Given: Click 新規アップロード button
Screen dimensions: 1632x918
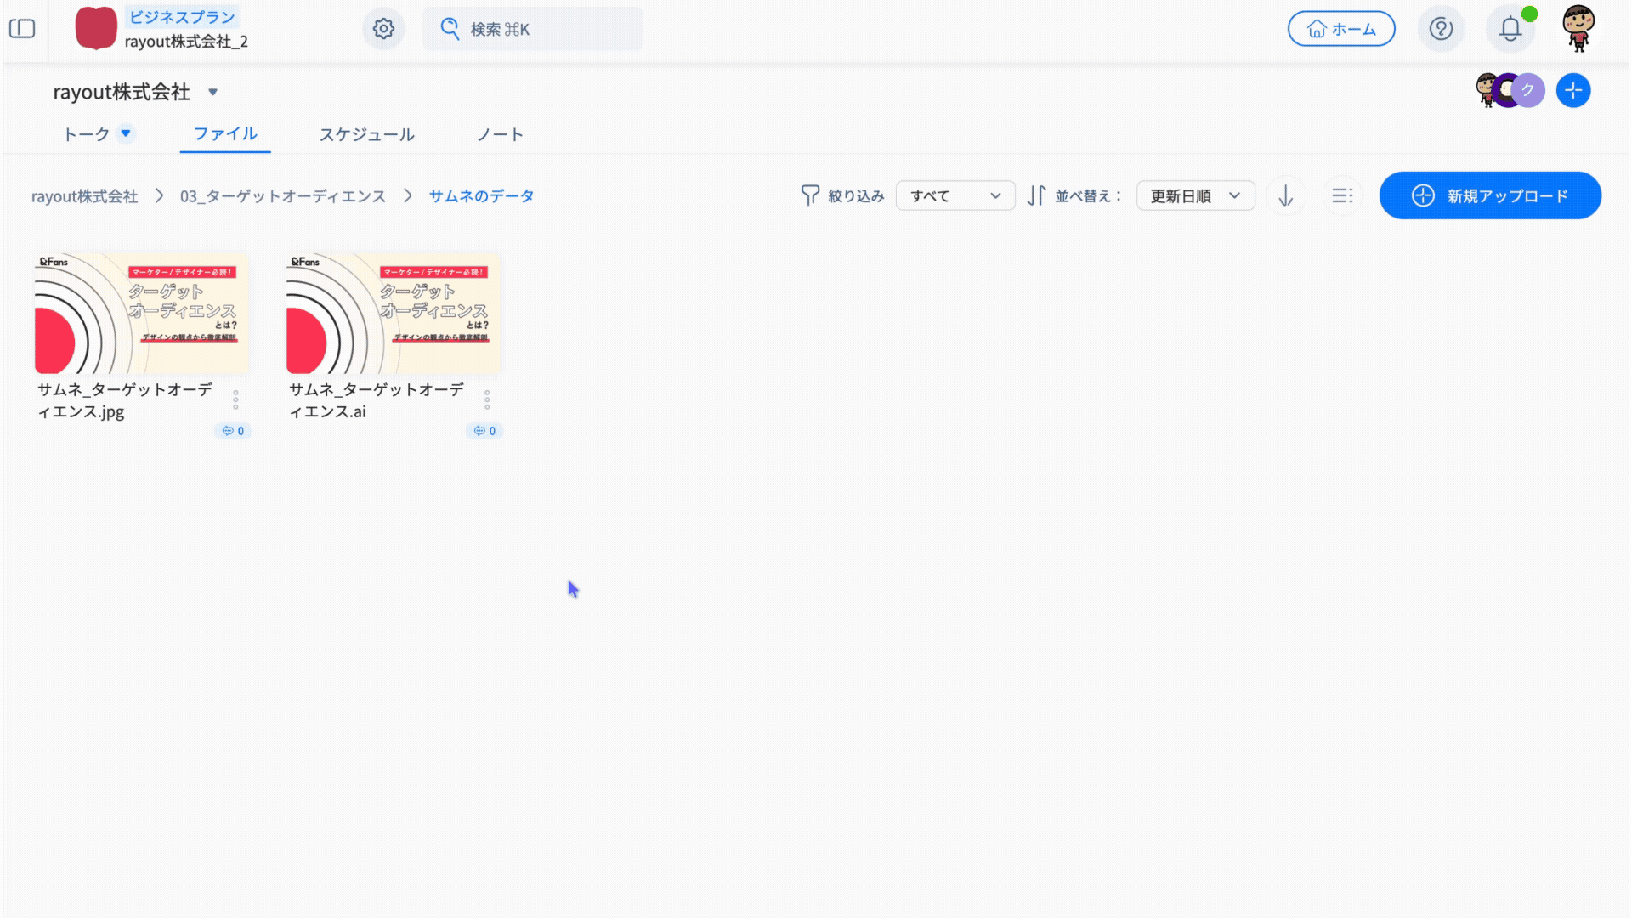Looking at the screenshot, I should pyautogui.click(x=1490, y=196).
